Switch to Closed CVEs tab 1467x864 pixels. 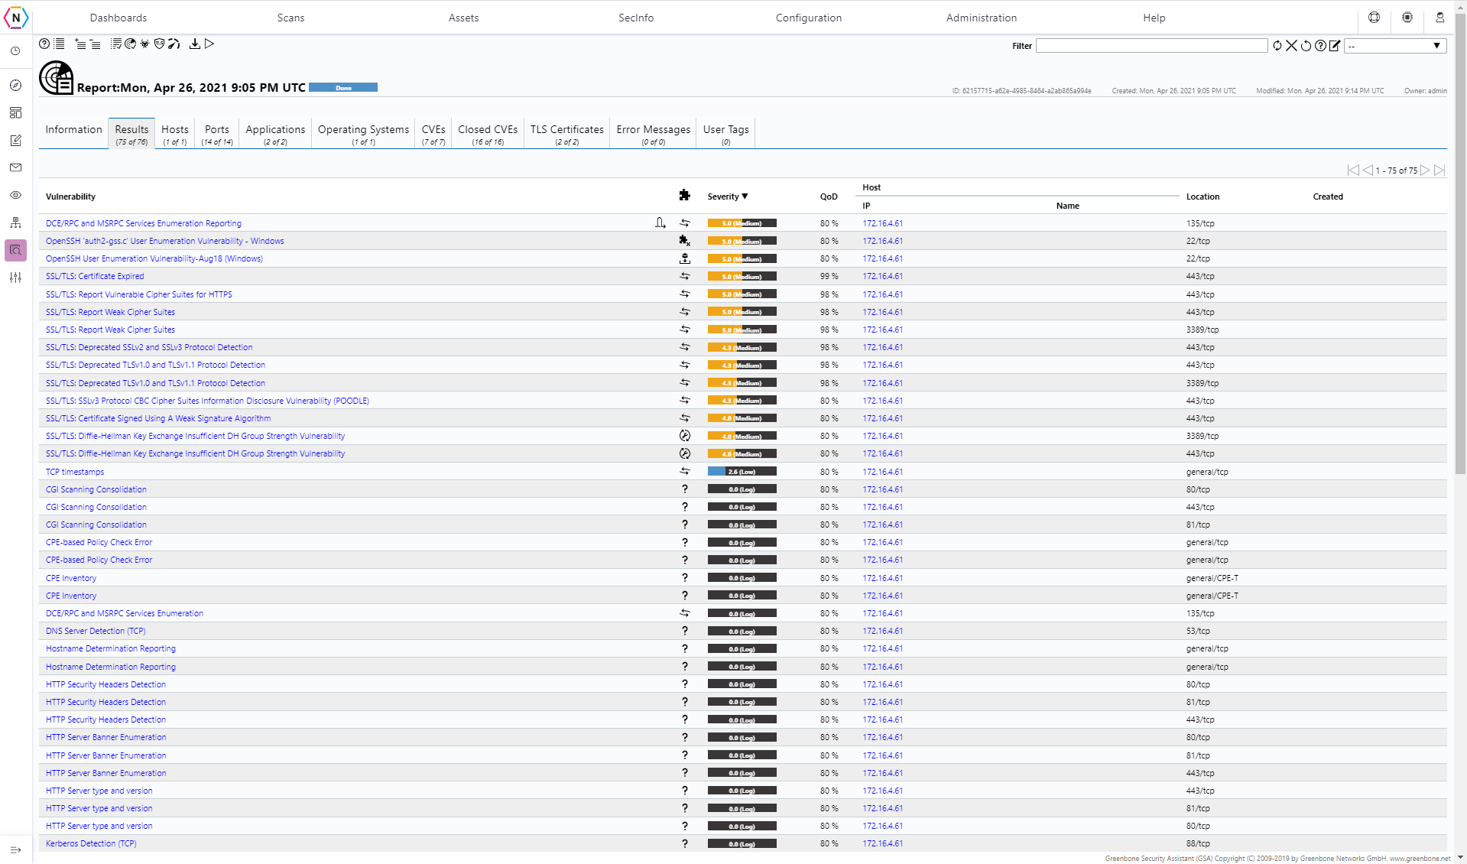pyautogui.click(x=488, y=134)
